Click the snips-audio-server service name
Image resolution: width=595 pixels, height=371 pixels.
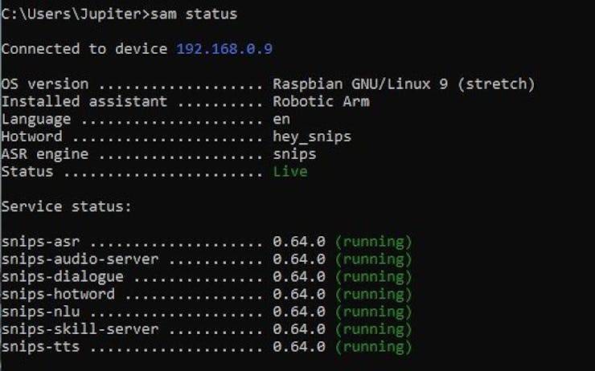tap(80, 259)
